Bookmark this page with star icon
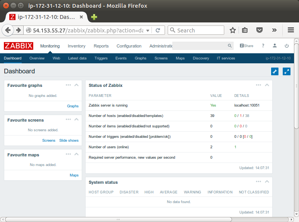 [233, 30]
